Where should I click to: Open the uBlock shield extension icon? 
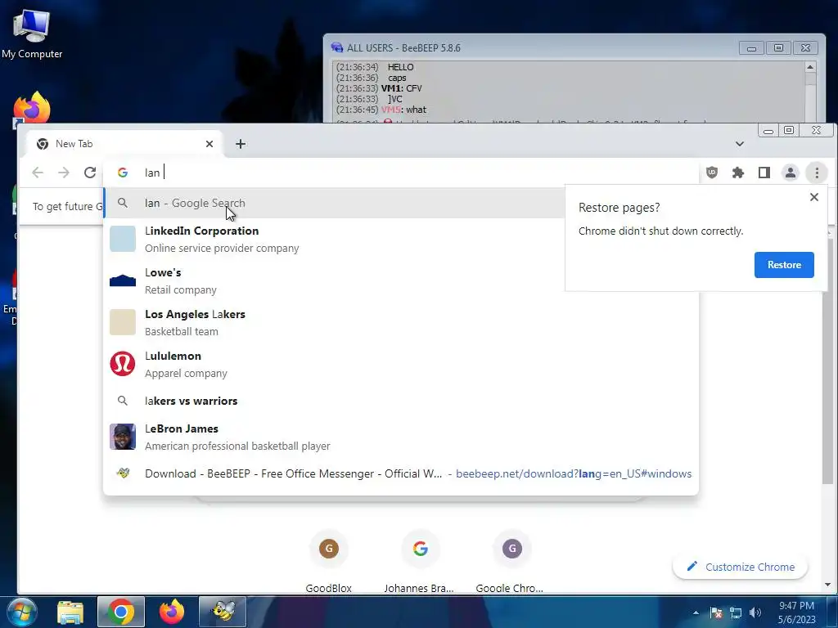click(711, 173)
